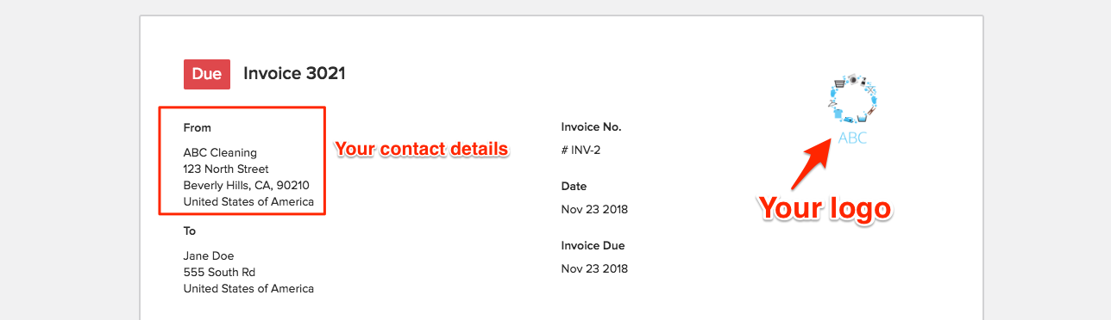Click the 'Your logo' annotation label
The width and height of the screenshot is (1111, 320).
pyautogui.click(x=824, y=209)
